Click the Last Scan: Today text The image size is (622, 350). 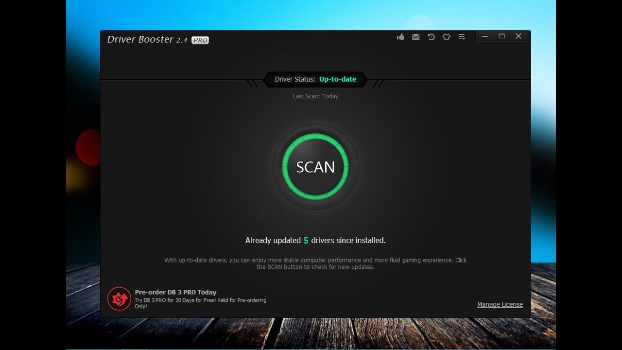coord(315,96)
